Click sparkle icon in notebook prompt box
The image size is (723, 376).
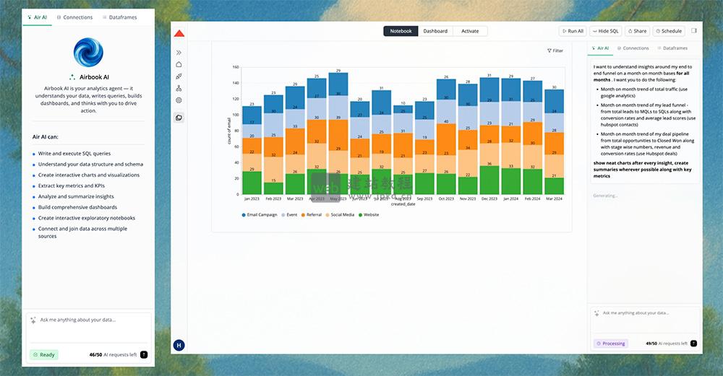[596, 313]
